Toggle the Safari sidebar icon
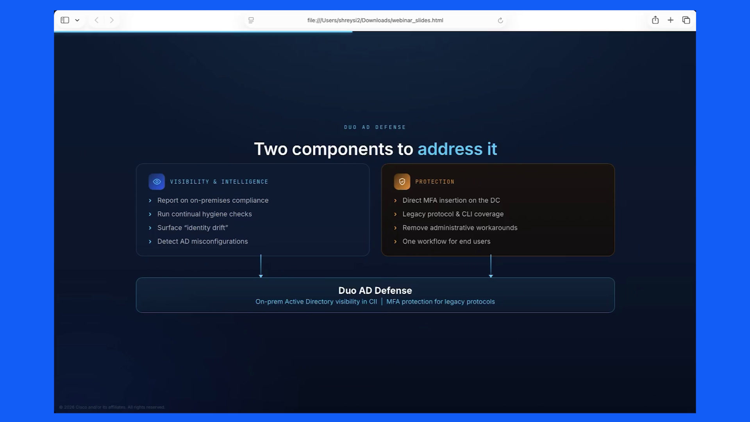This screenshot has height=422, width=750. 65,20
